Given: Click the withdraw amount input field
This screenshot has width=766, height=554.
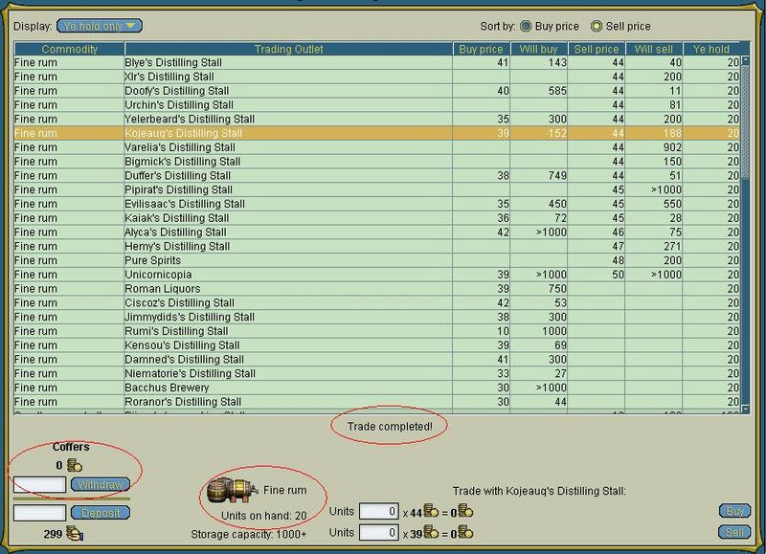Looking at the screenshot, I should click(x=39, y=485).
